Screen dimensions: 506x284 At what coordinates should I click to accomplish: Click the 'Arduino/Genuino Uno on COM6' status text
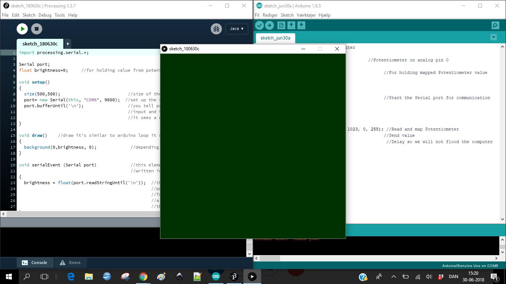[470, 266]
